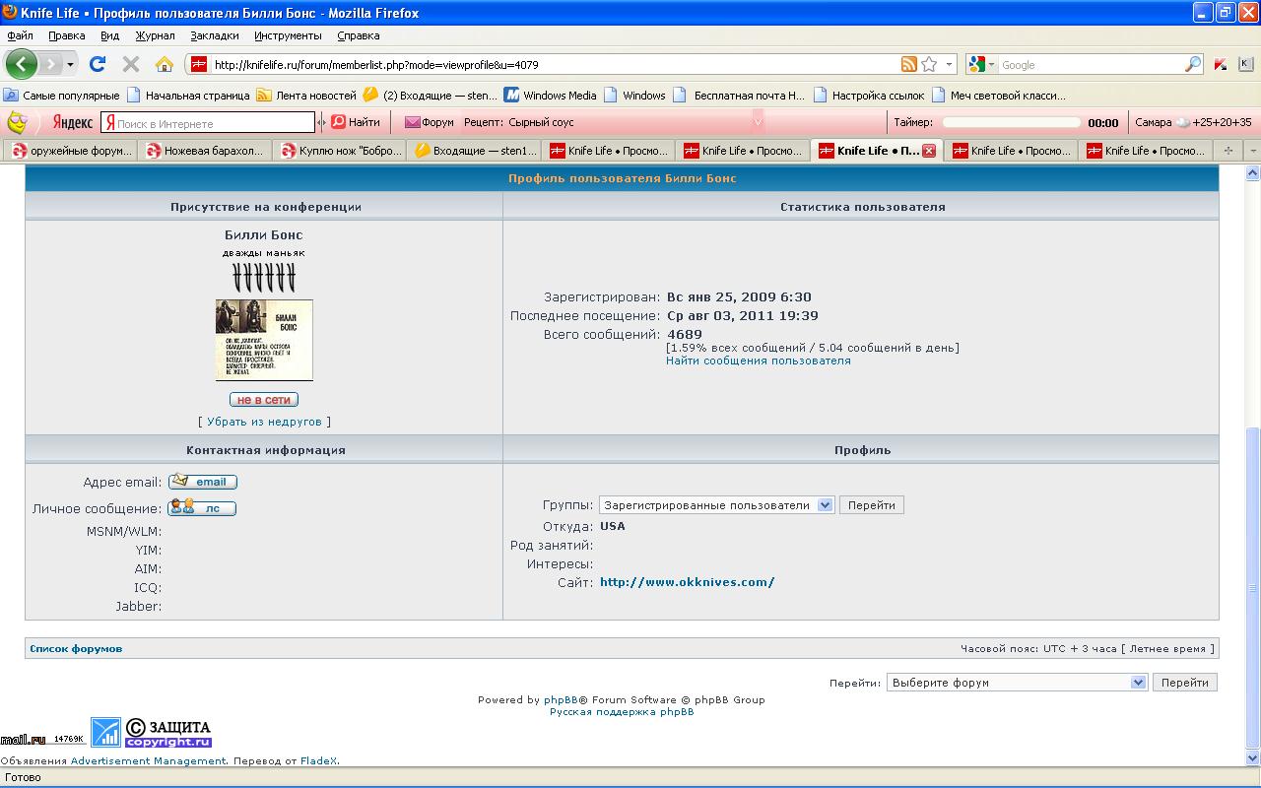Click the browser Back arrow button
This screenshot has width=1261, height=788.
(21, 64)
